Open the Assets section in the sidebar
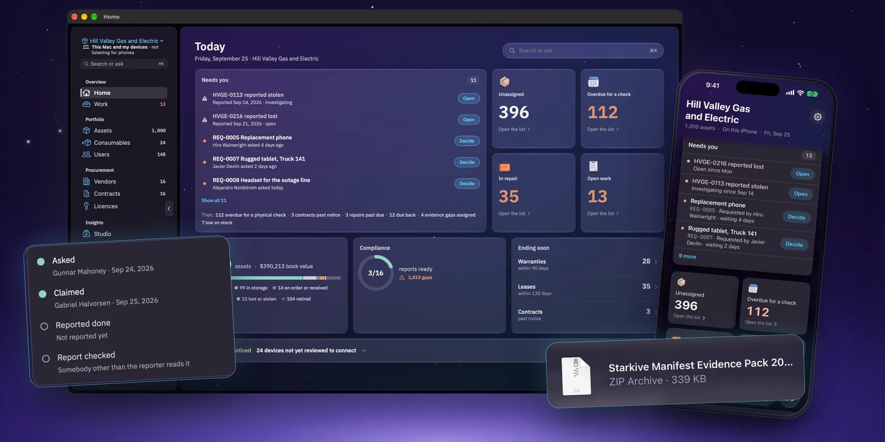The width and height of the screenshot is (885, 442). (124, 131)
